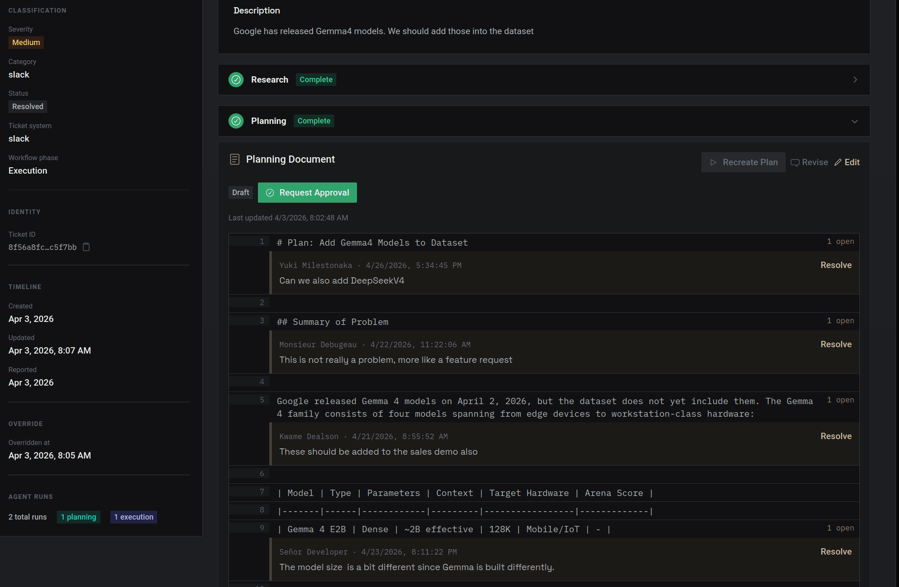
Task: Click the Workflow phase value Execution
Action: [28, 171]
